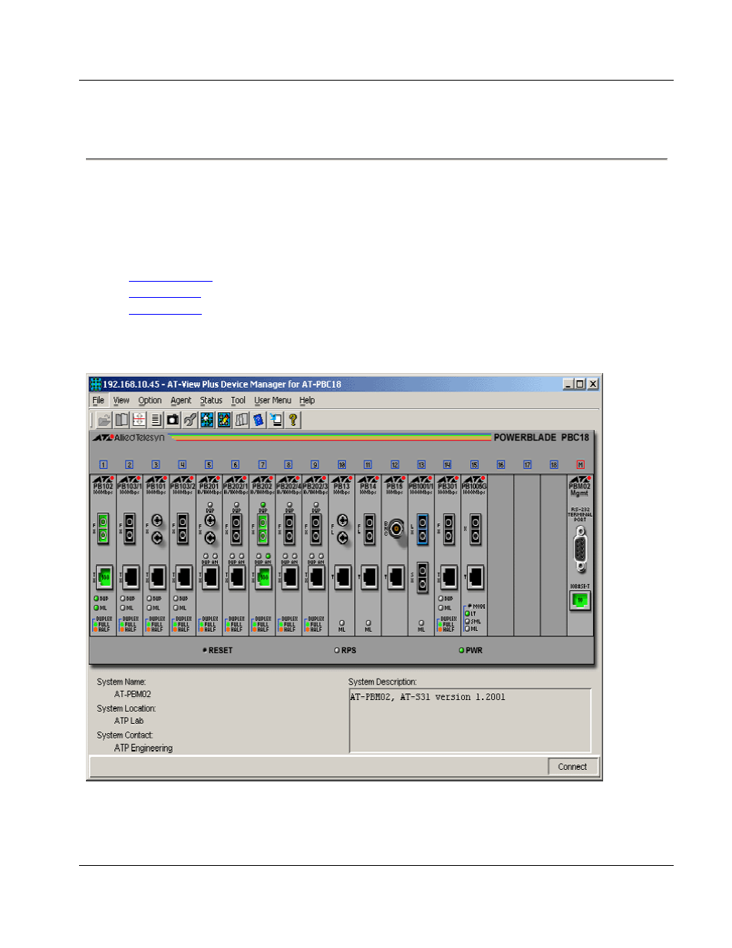732x948 pixels.
Task: Click the PBM02 Mgmt module label
Action: click(x=580, y=489)
